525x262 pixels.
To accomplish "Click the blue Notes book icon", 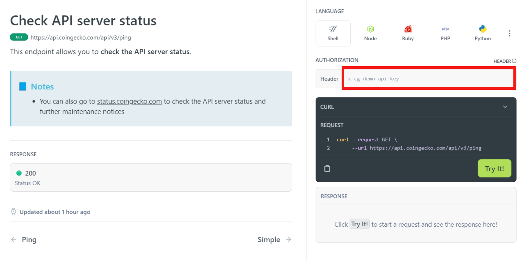I will pos(23,87).
